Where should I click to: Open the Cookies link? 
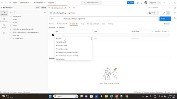pyautogui.click(x=167, y=24)
